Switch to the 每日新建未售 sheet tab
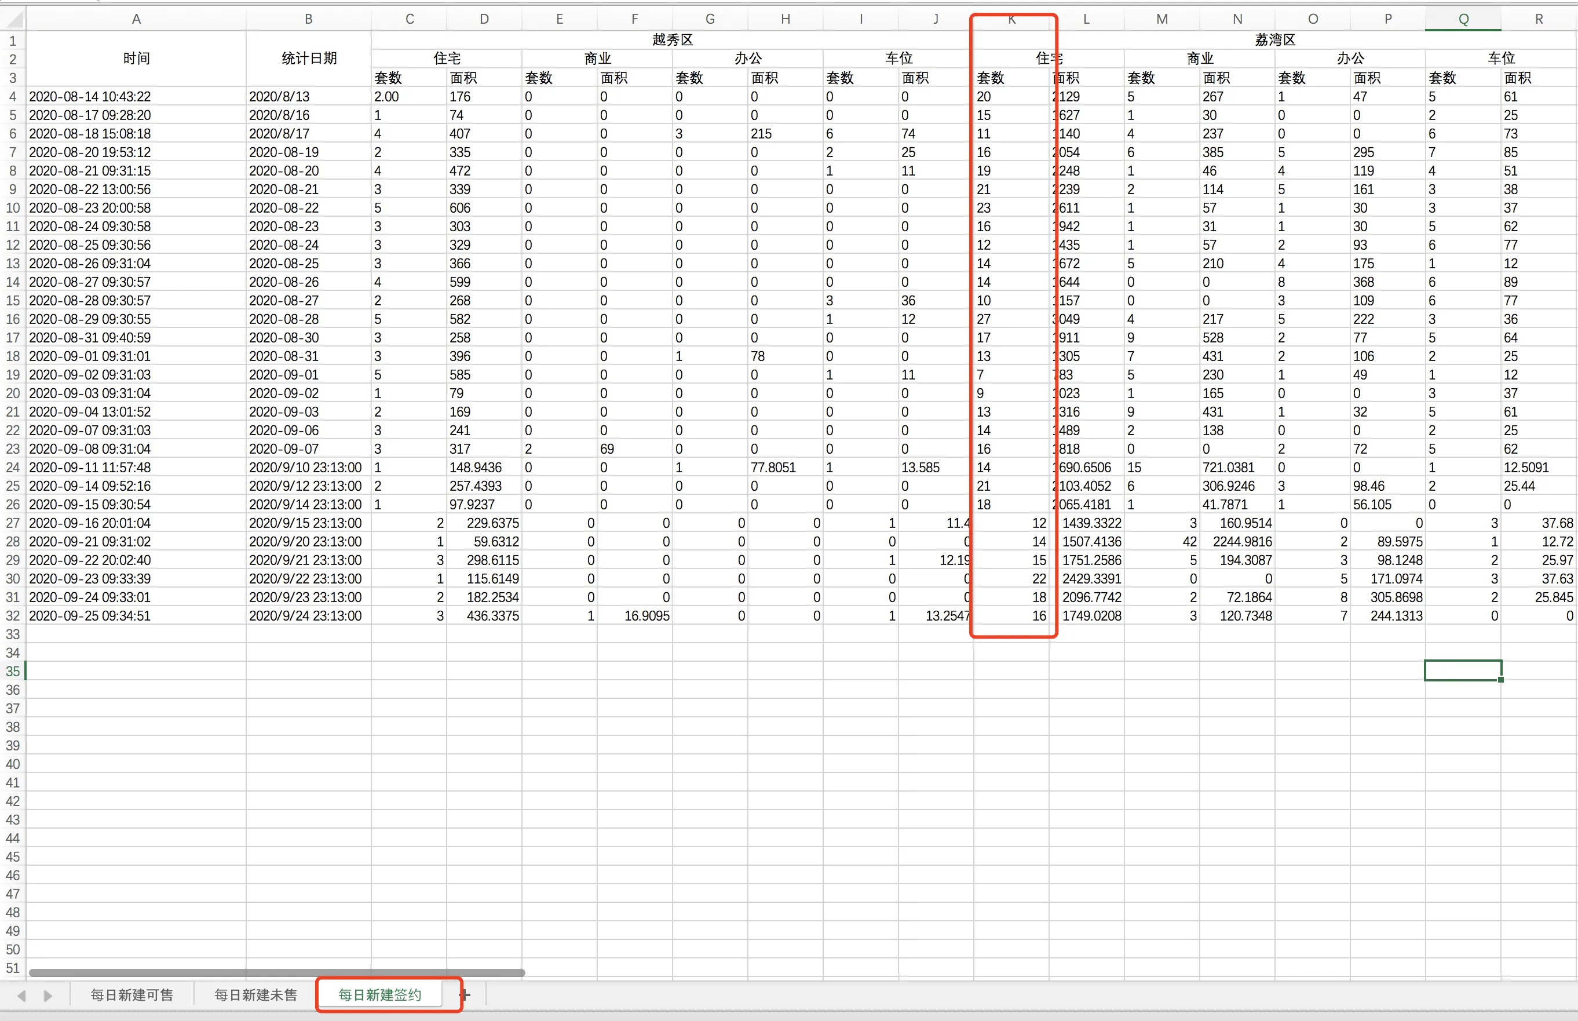 256,995
